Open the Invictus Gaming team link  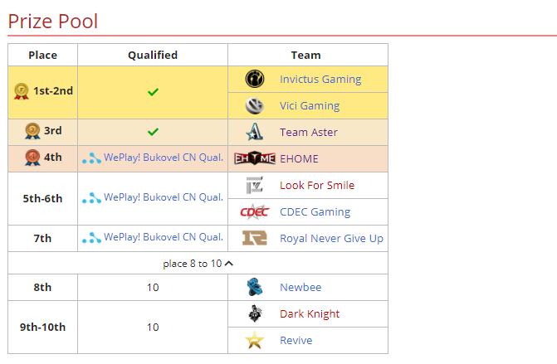320,80
